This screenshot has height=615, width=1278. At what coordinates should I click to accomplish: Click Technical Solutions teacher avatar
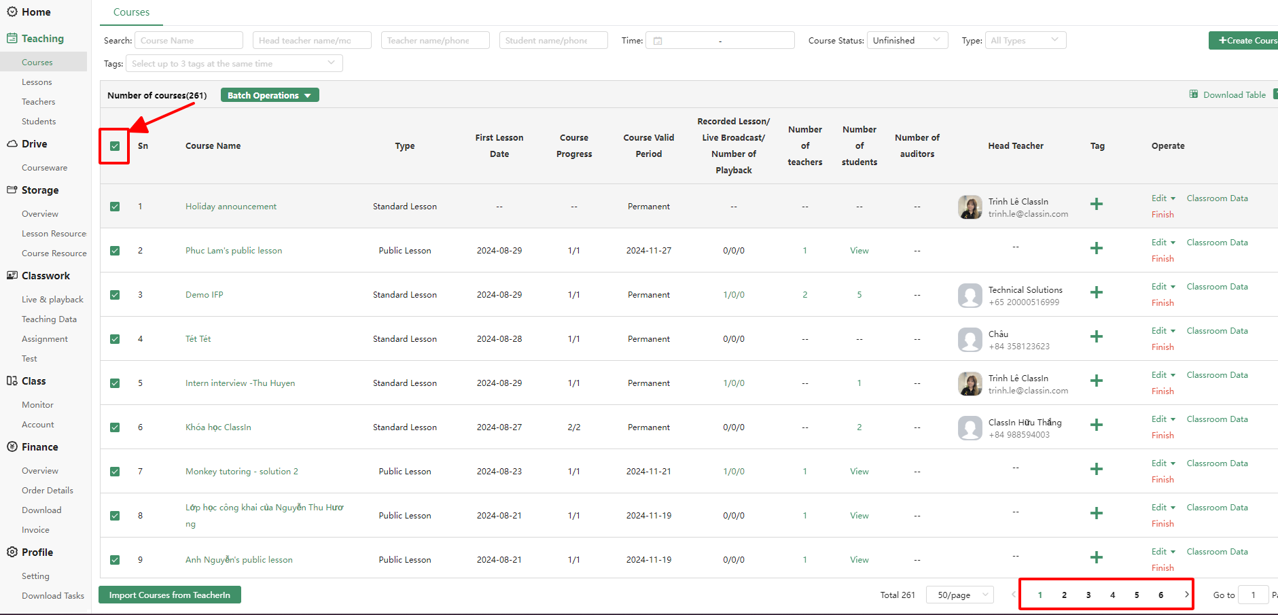[x=970, y=296]
